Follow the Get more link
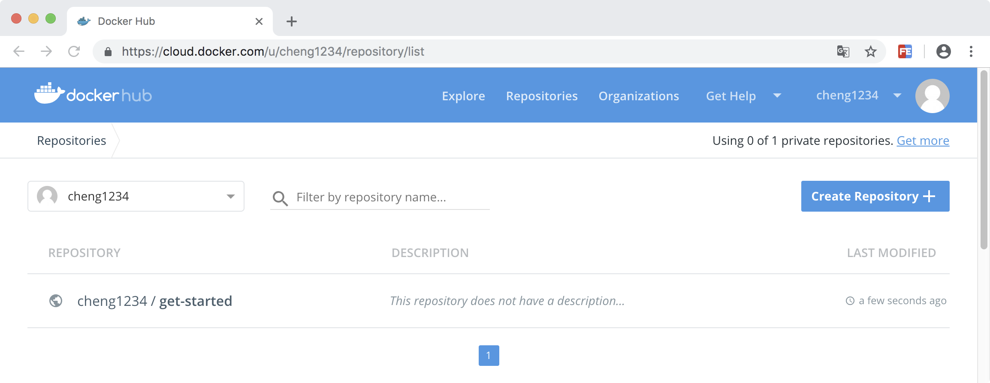The image size is (990, 383). tap(923, 141)
